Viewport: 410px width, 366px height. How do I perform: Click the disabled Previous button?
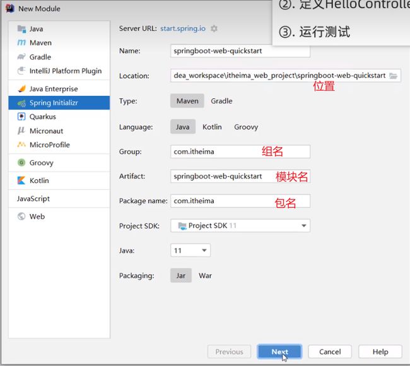click(x=230, y=351)
